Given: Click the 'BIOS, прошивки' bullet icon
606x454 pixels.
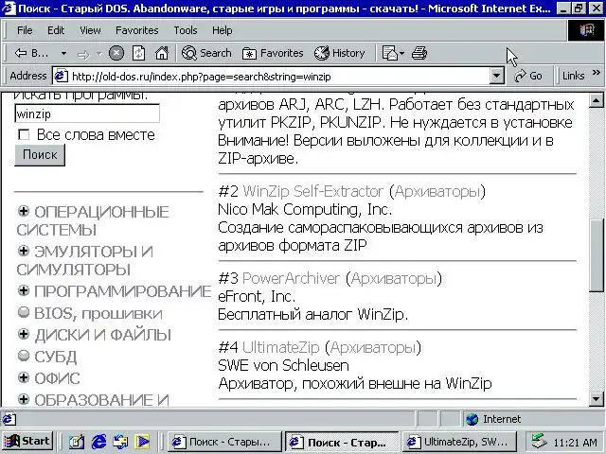Looking at the screenshot, I should coord(24,312).
